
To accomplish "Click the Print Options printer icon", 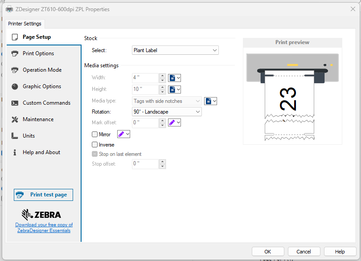I will [x=15, y=53].
